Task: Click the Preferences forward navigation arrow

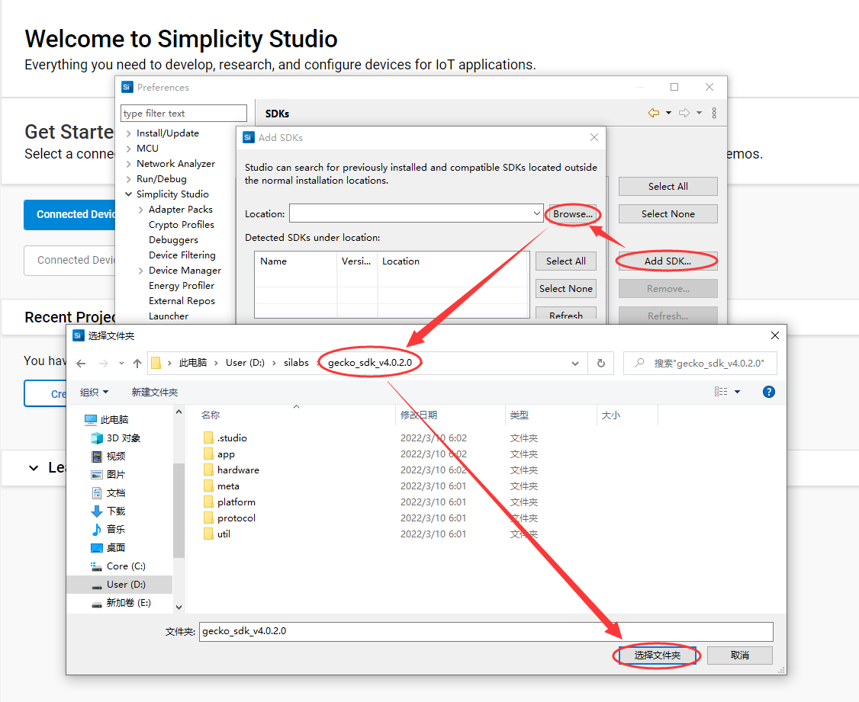Action: click(x=684, y=114)
